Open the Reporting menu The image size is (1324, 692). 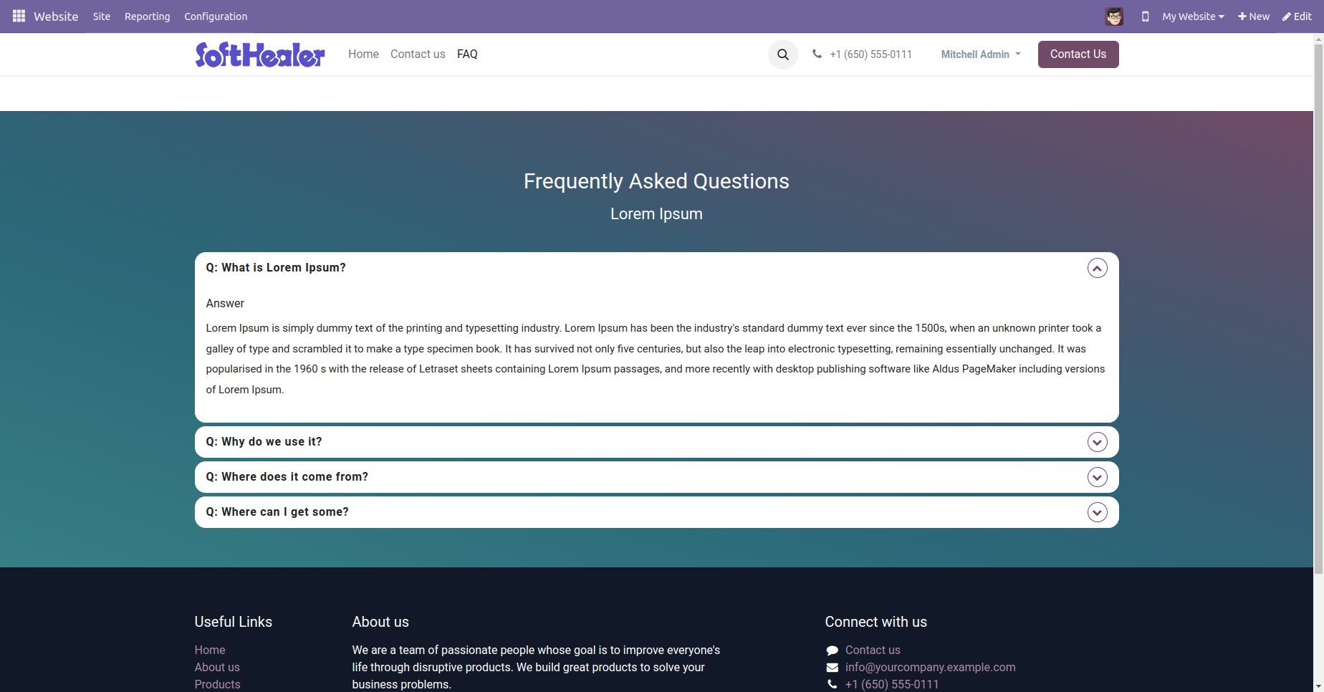pos(148,16)
